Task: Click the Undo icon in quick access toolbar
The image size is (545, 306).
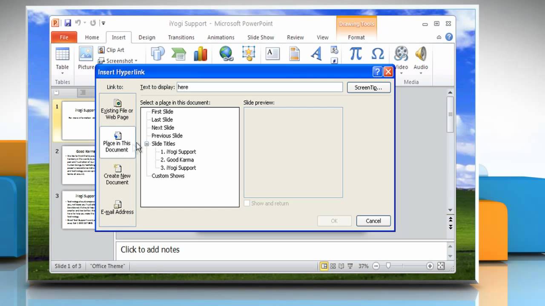Action: point(77,23)
